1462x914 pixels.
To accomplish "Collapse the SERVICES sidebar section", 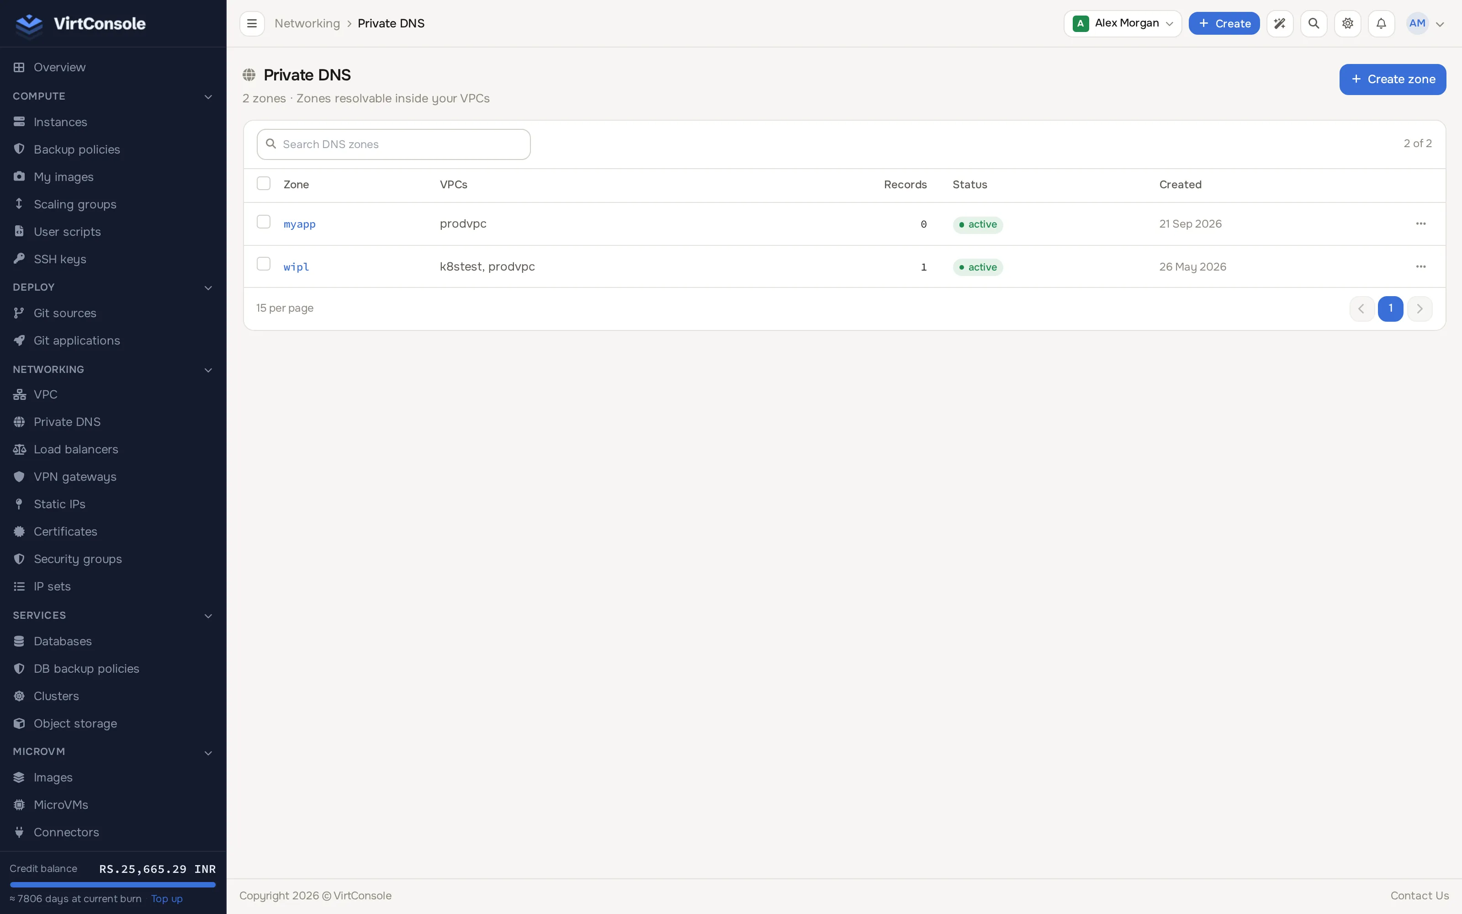I will pos(208,616).
